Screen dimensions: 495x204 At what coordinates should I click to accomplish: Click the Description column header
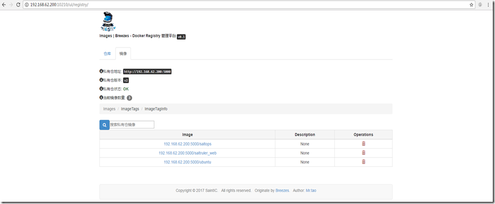[305, 135]
